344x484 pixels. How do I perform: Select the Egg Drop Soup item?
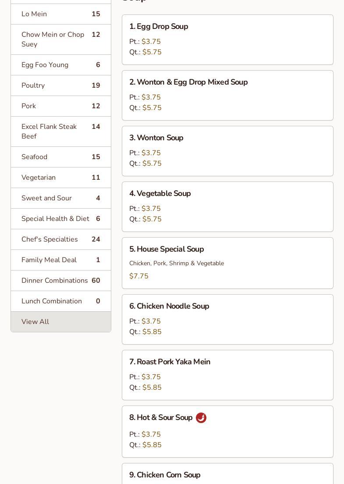tap(227, 39)
